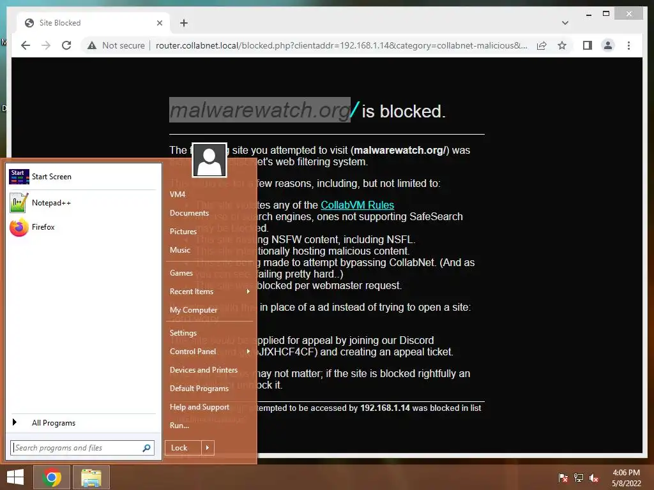Screen dimensions: 654x490
Task: Click the Start Screen tile icon
Action: 19,177
